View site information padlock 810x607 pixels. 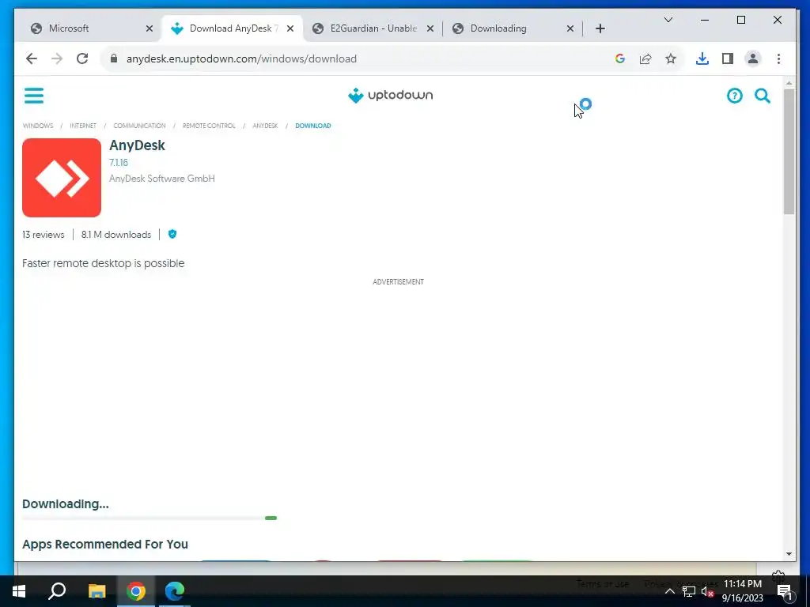114,58
